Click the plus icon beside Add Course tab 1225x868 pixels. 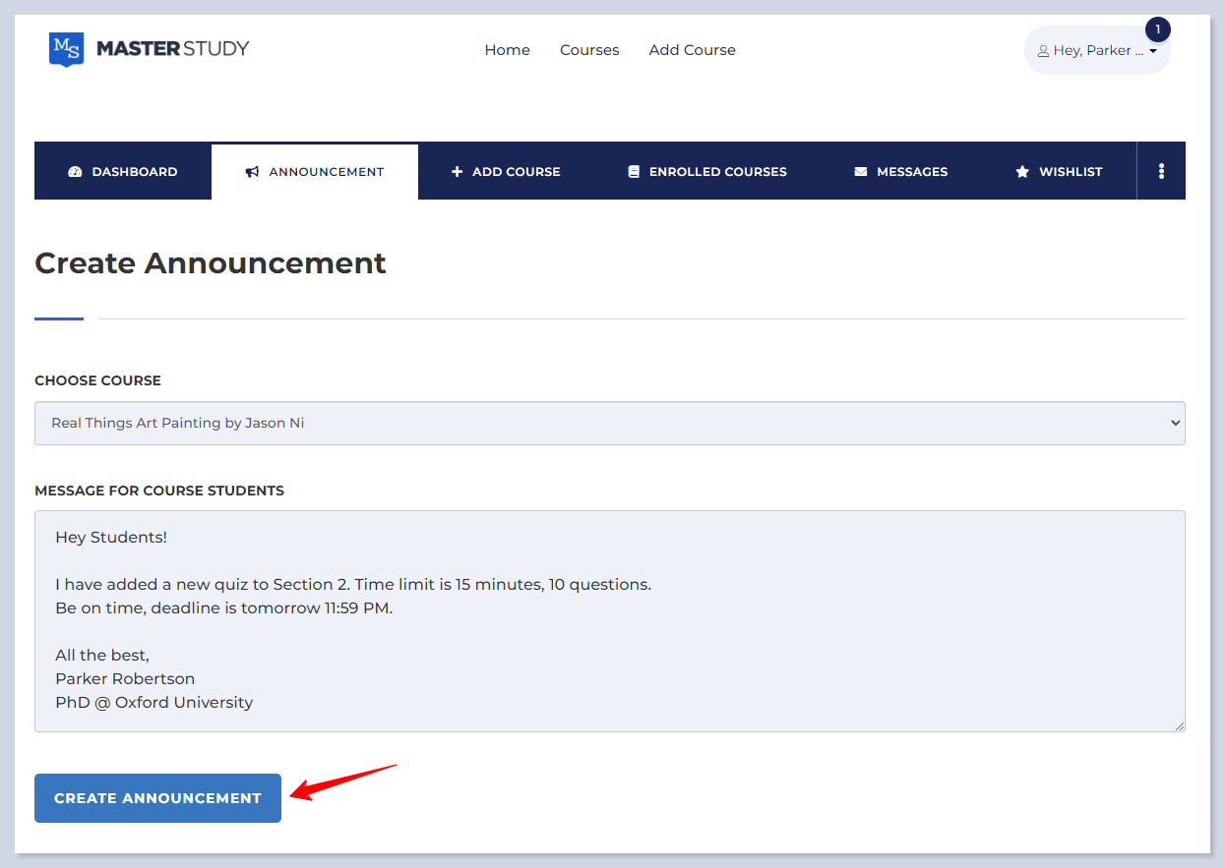click(x=457, y=172)
